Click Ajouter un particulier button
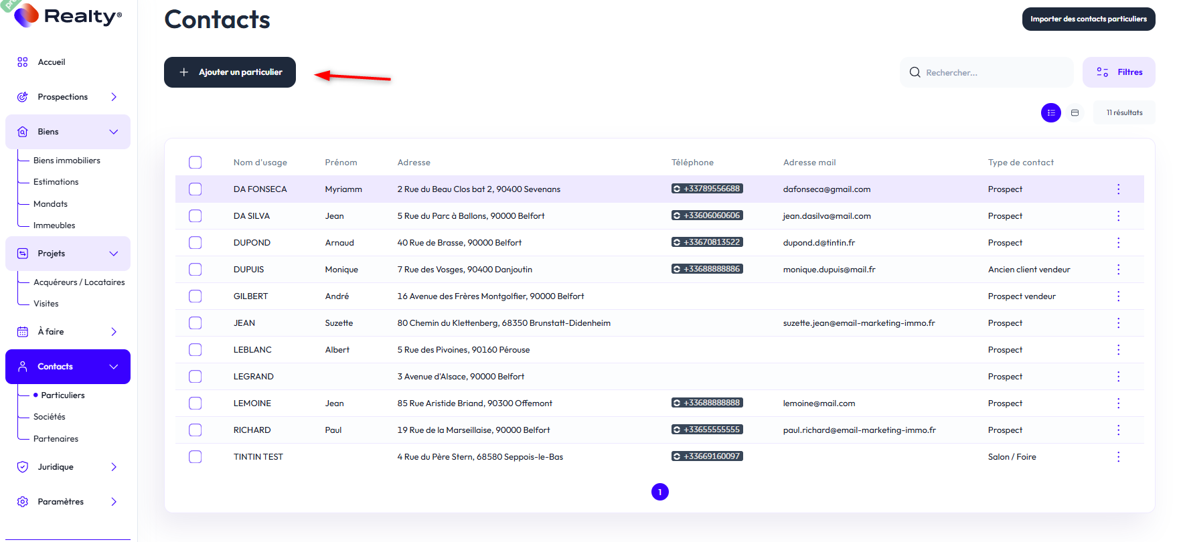The width and height of the screenshot is (1179, 542). coord(230,72)
